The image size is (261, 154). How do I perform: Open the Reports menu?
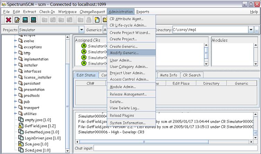(x=143, y=12)
